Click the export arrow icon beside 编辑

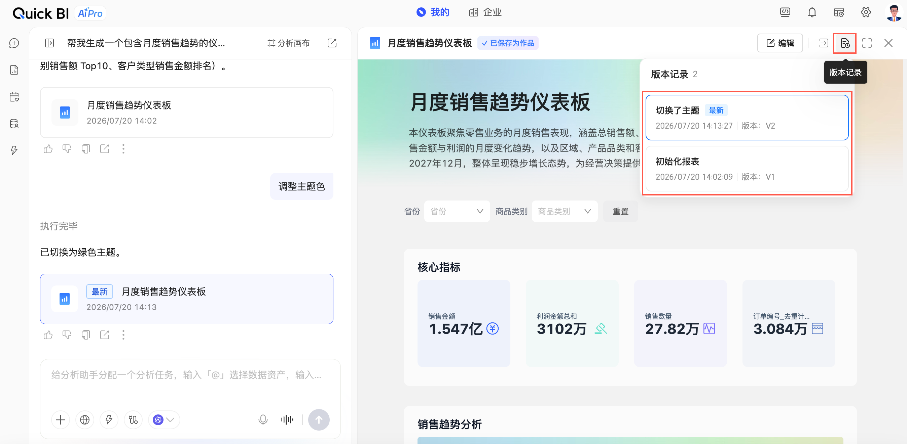[824, 43]
